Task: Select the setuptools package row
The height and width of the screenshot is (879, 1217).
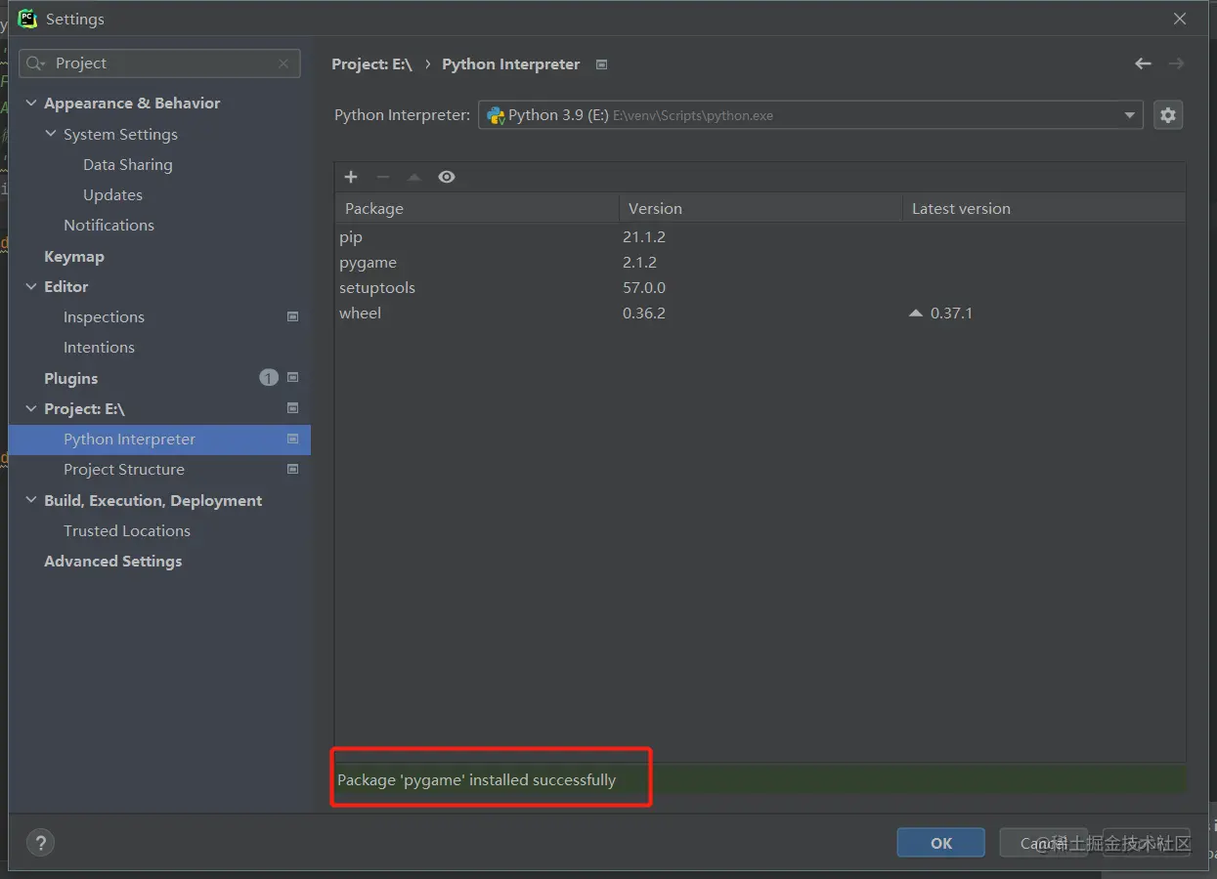Action: (x=760, y=288)
